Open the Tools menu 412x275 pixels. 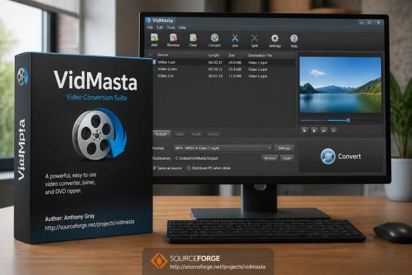click(171, 27)
